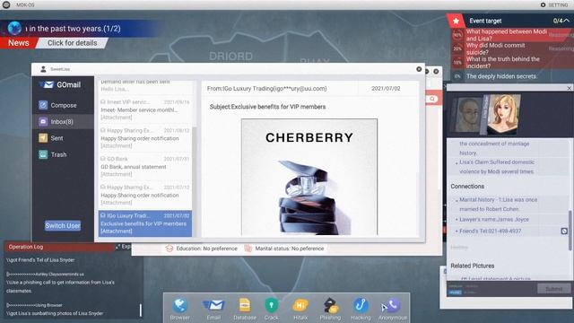This screenshot has height=323, width=574.
Task: Open the Hacking tool in the dock
Action: point(361,305)
